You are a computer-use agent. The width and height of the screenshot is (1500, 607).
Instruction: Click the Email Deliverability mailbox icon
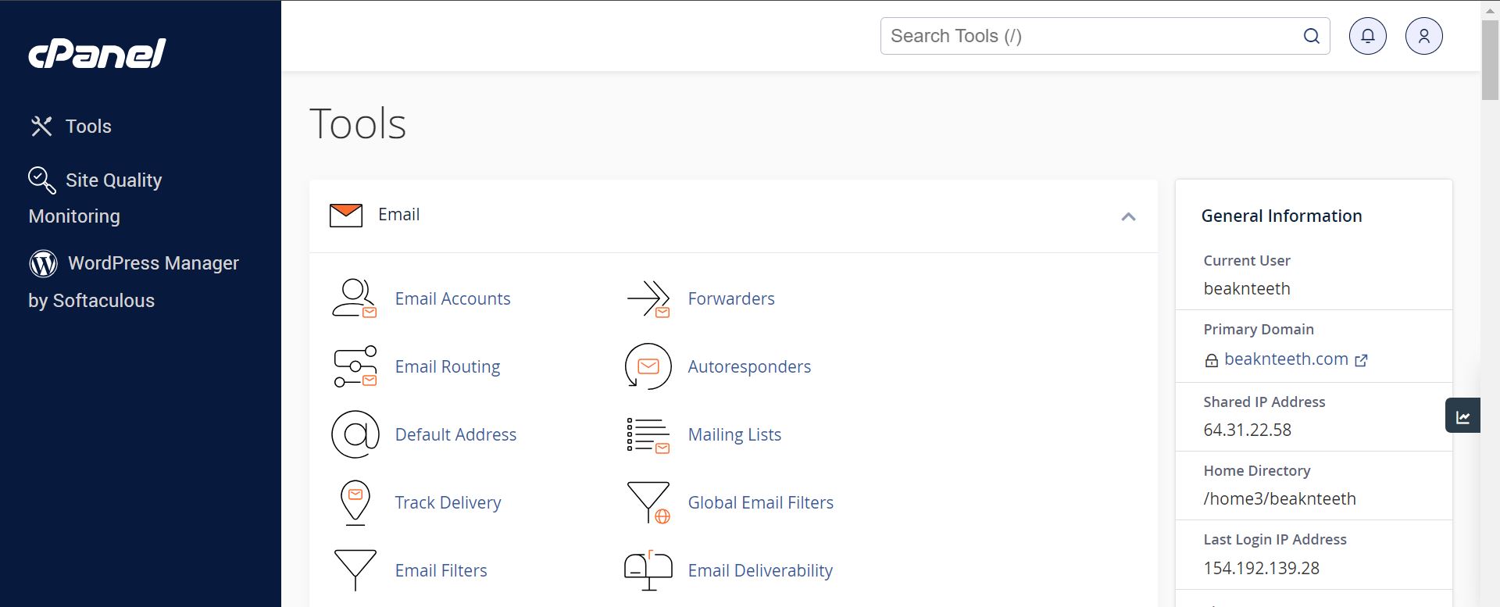pos(648,570)
